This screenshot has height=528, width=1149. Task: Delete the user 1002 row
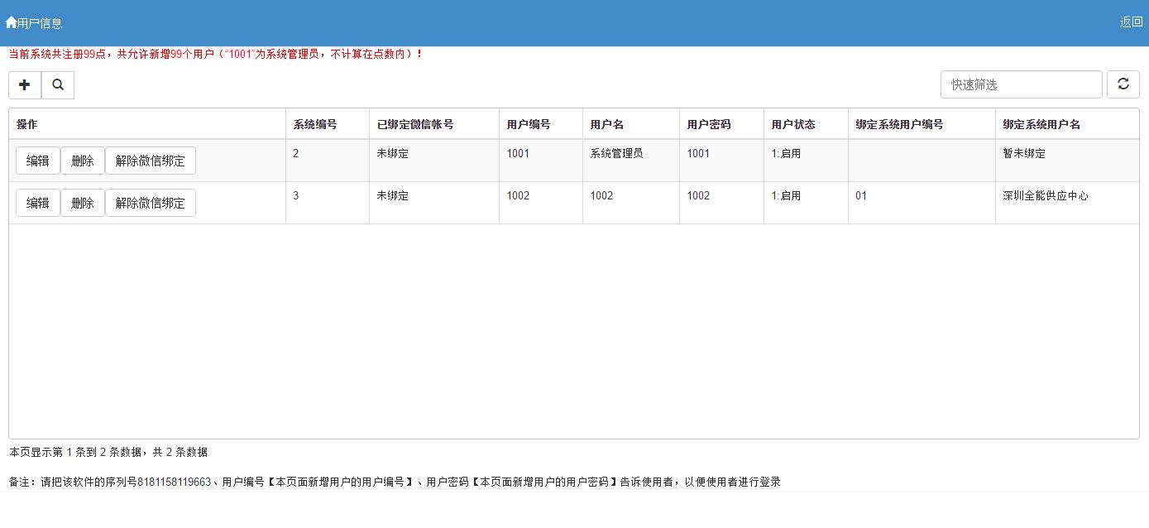point(83,203)
